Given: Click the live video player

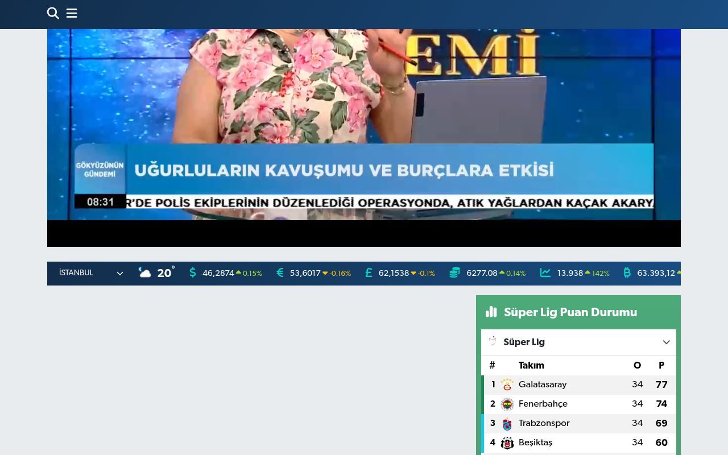Looking at the screenshot, I should (364, 138).
